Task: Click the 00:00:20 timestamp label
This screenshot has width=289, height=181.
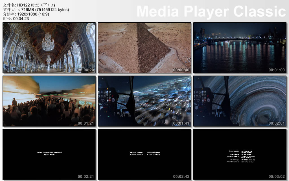Action: (x=86, y=70)
